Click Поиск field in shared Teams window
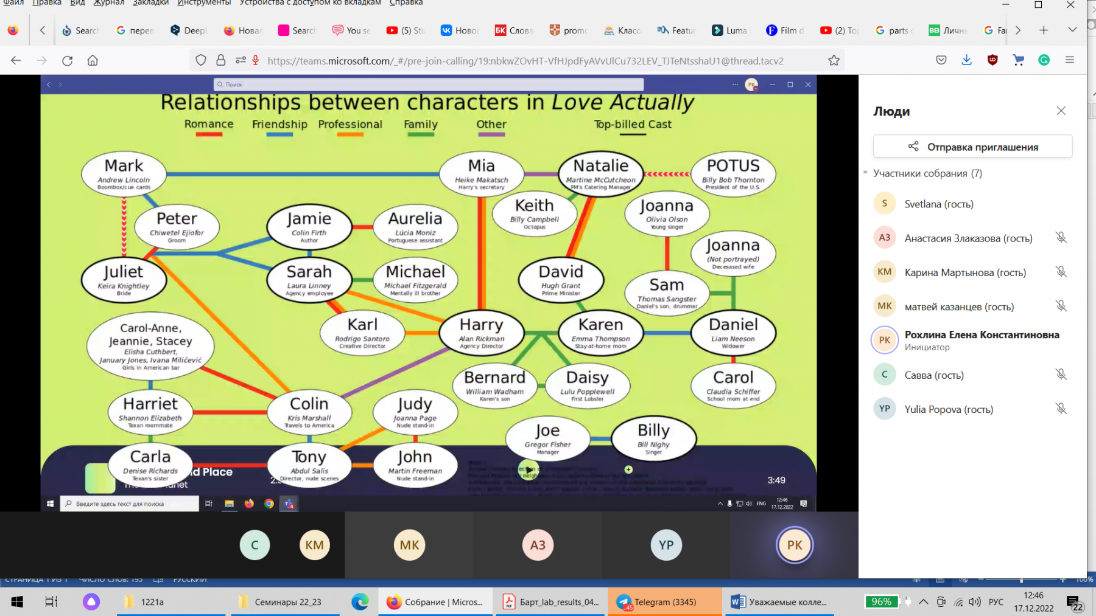The width and height of the screenshot is (1096, 616). [429, 85]
